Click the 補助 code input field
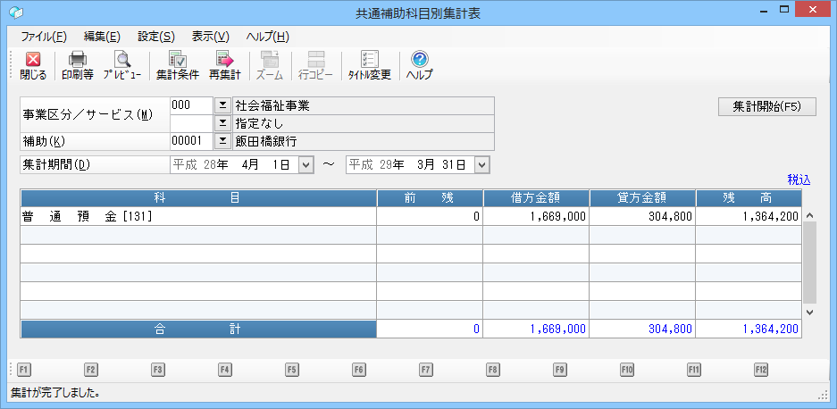Image resolution: width=837 pixels, height=409 pixels. click(x=191, y=141)
